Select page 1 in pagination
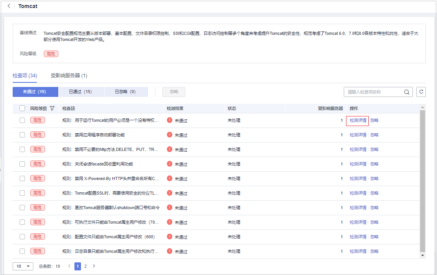The width and height of the screenshot is (437, 275). click(x=78, y=266)
